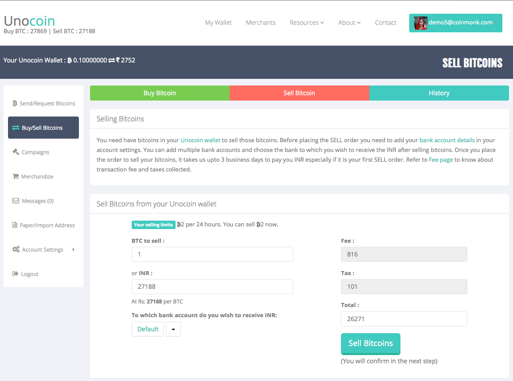Click the Tax field showing 101
This screenshot has width=513, height=381.
(x=404, y=287)
